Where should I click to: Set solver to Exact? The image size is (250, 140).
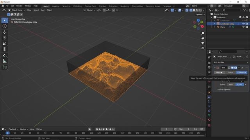(x=239, y=85)
